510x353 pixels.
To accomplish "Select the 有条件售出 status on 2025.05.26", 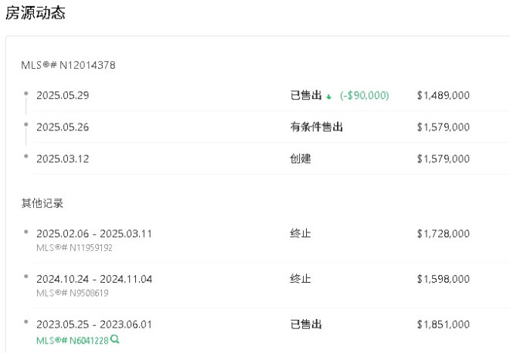I will tap(316, 127).
